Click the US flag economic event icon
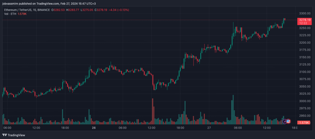The width and height of the screenshot is (315, 139). coord(289,122)
